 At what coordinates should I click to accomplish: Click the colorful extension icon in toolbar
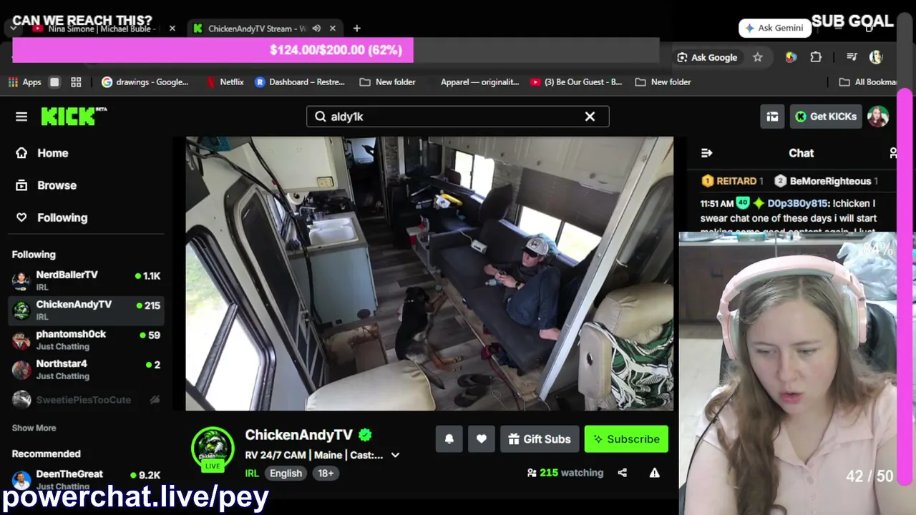(791, 57)
